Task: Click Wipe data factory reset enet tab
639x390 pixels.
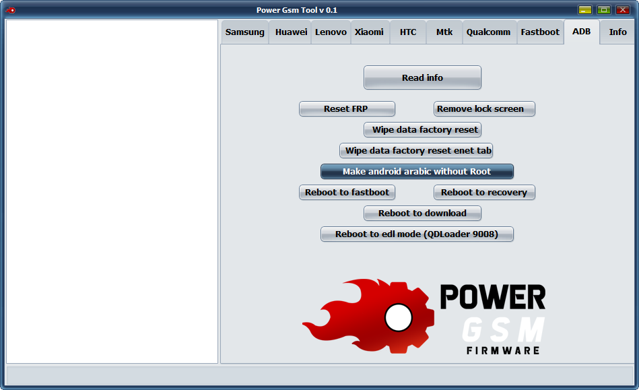Action: coord(416,150)
